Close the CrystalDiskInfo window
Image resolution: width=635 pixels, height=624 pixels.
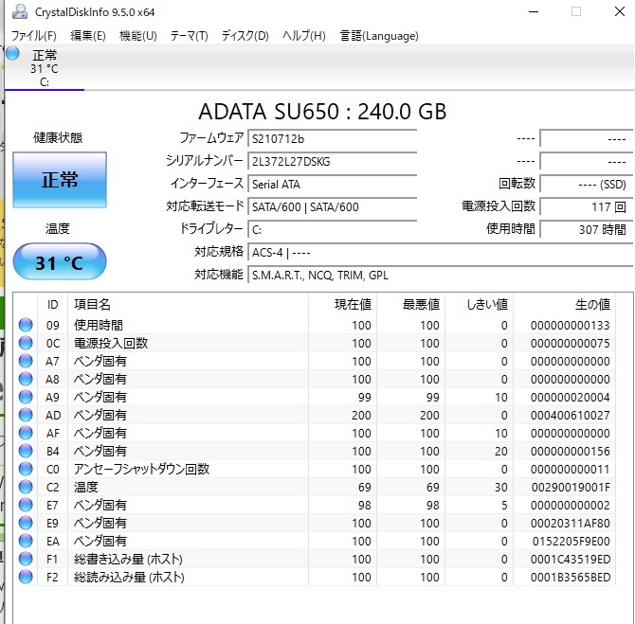[620, 11]
